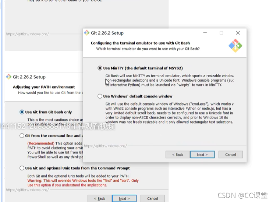
Task: Click Next in PATH environment window
Action: tap(124, 199)
